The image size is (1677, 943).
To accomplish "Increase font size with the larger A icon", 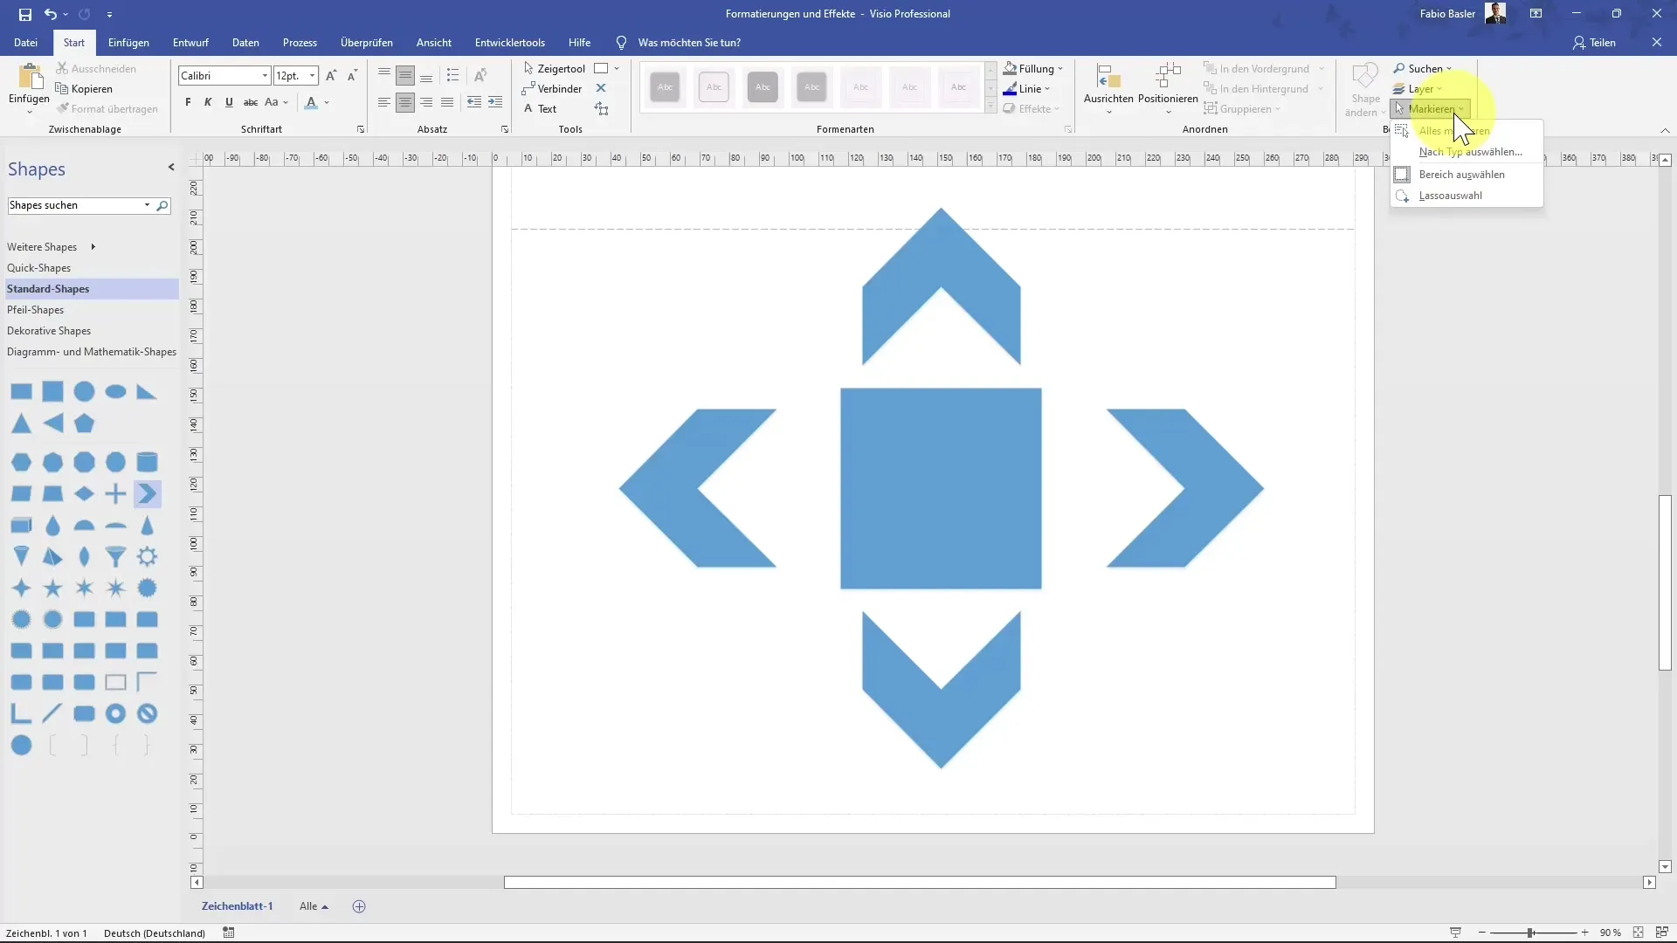I will (x=331, y=76).
